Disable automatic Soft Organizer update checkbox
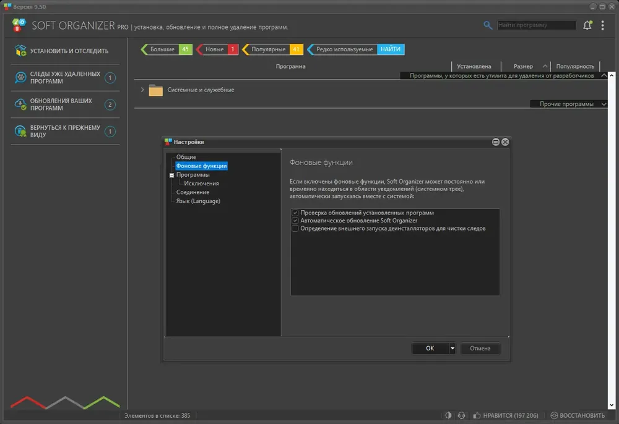The width and height of the screenshot is (619, 424). coord(295,221)
